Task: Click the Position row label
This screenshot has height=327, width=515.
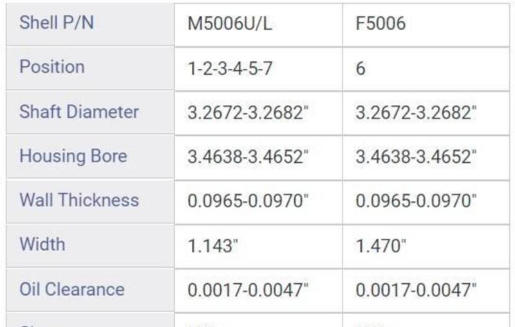Action: click(x=51, y=67)
